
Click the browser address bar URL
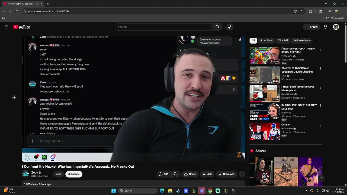pyautogui.click(x=49, y=11)
